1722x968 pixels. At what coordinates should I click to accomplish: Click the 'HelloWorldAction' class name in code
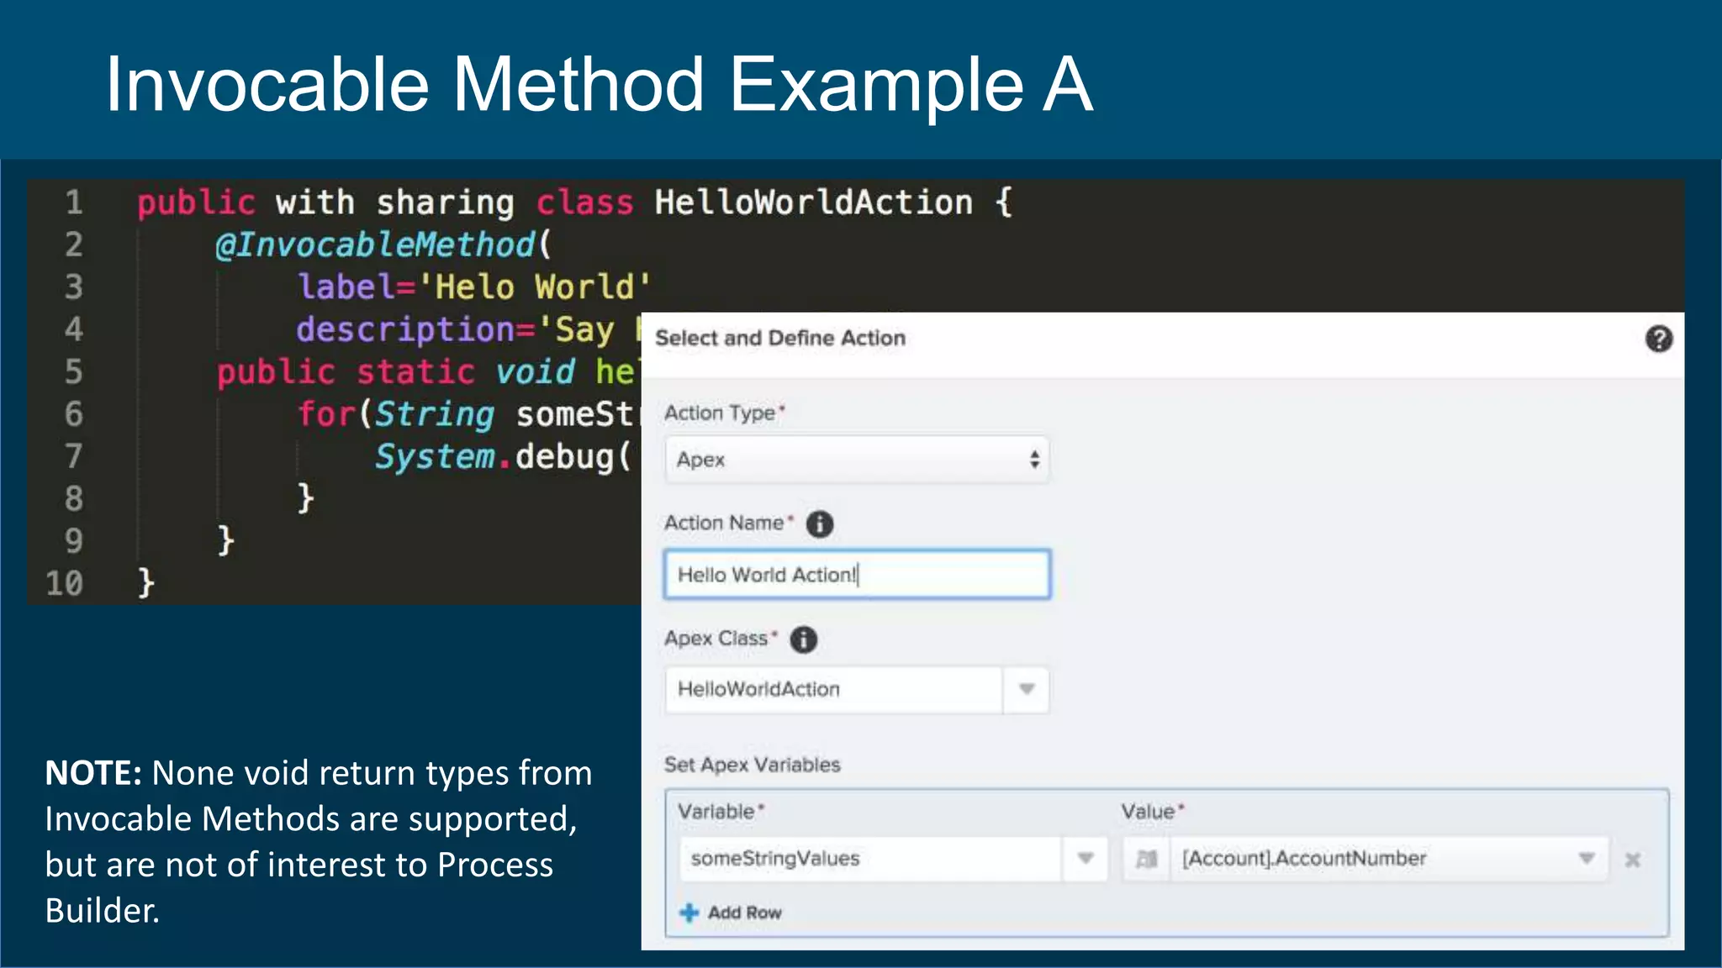pos(813,203)
